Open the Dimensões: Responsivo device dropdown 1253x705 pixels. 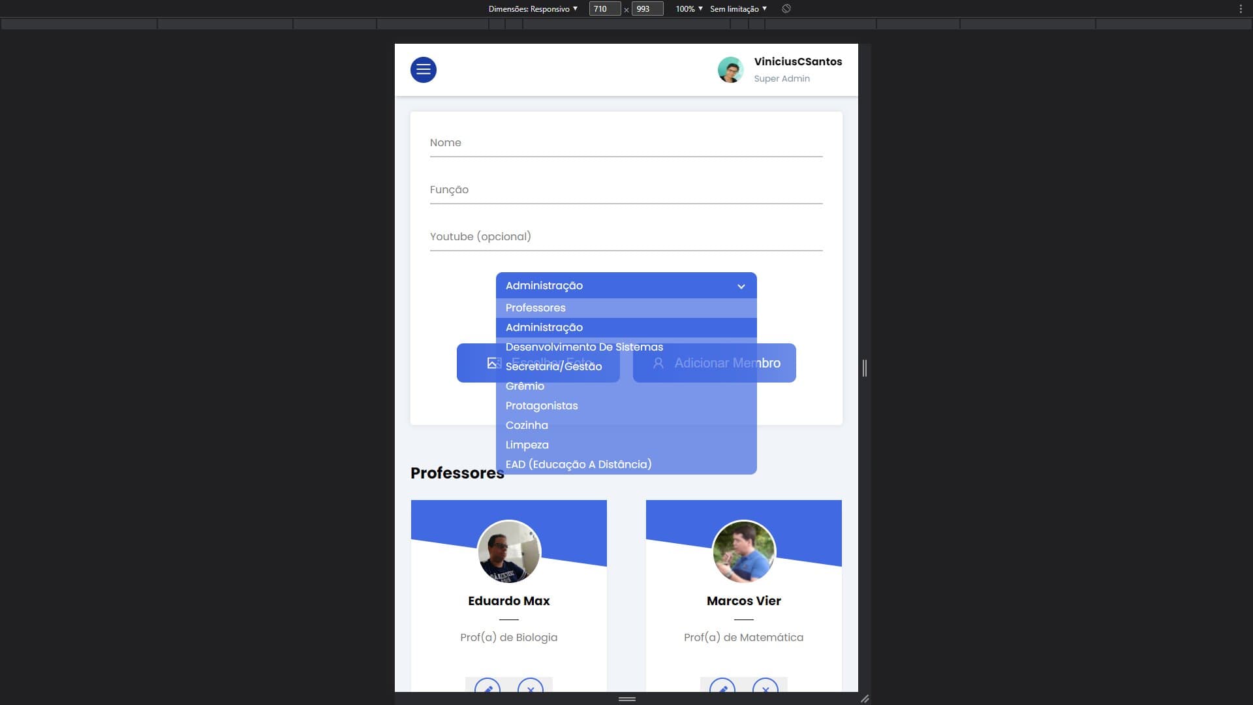(531, 9)
